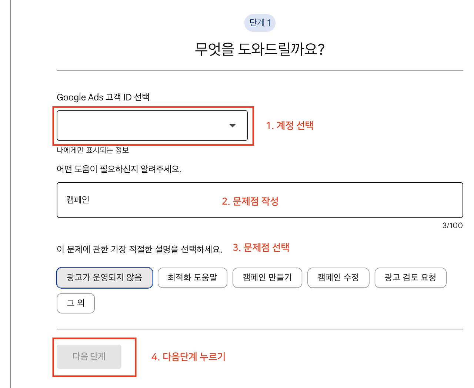
Task: Choose the 광고 검토 요청 chip
Action: [x=410, y=278]
